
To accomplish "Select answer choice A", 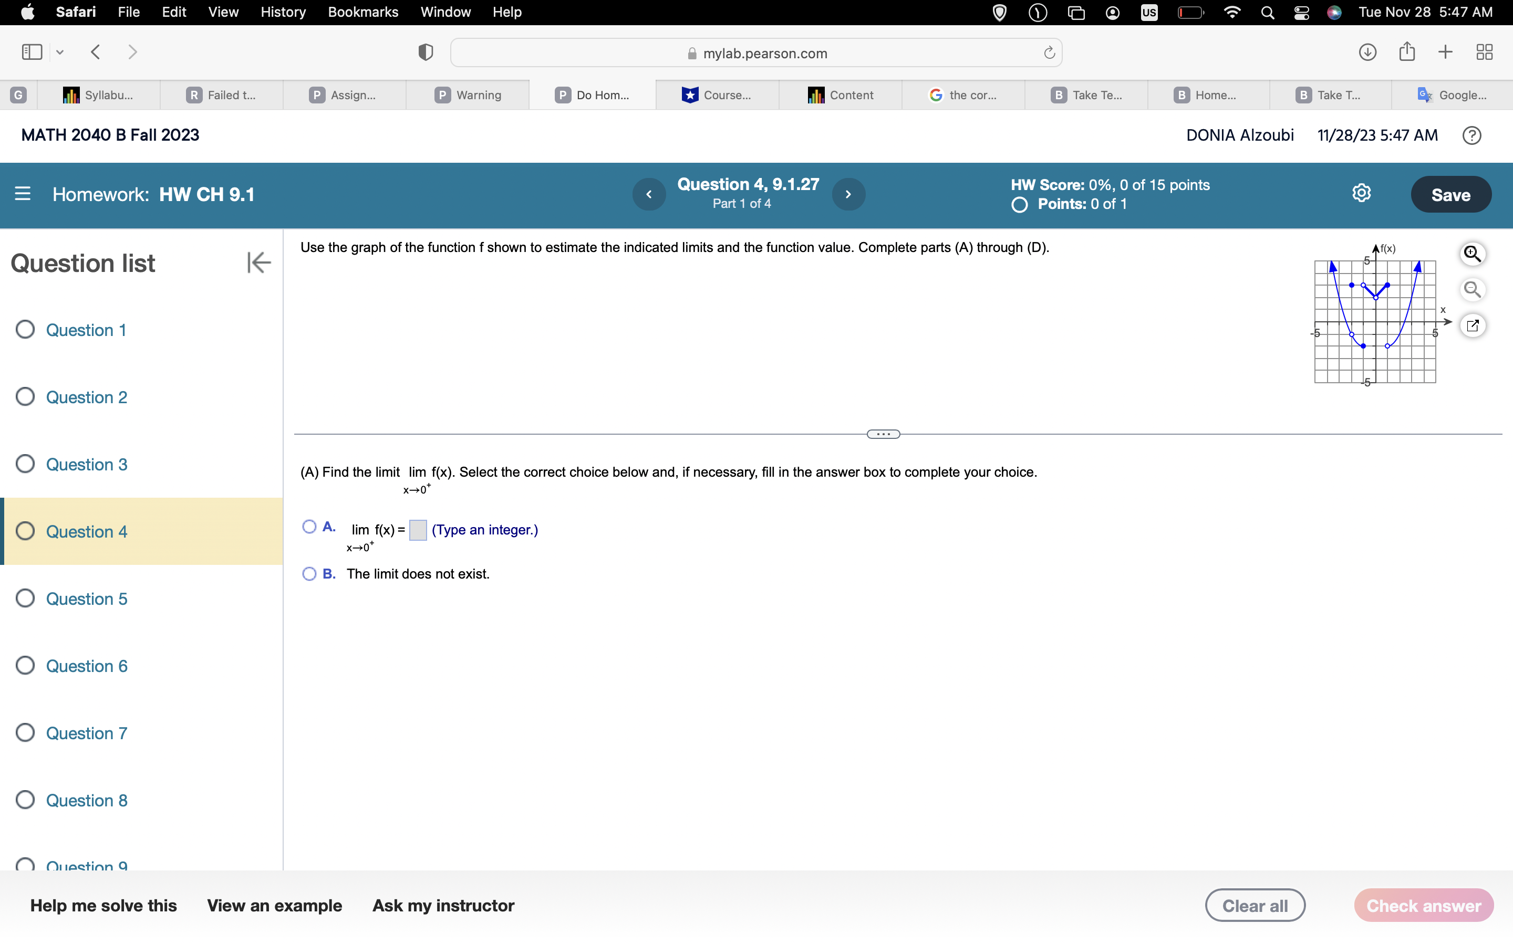I will tap(309, 528).
